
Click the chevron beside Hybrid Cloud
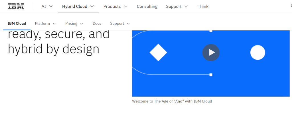[x=92, y=6]
